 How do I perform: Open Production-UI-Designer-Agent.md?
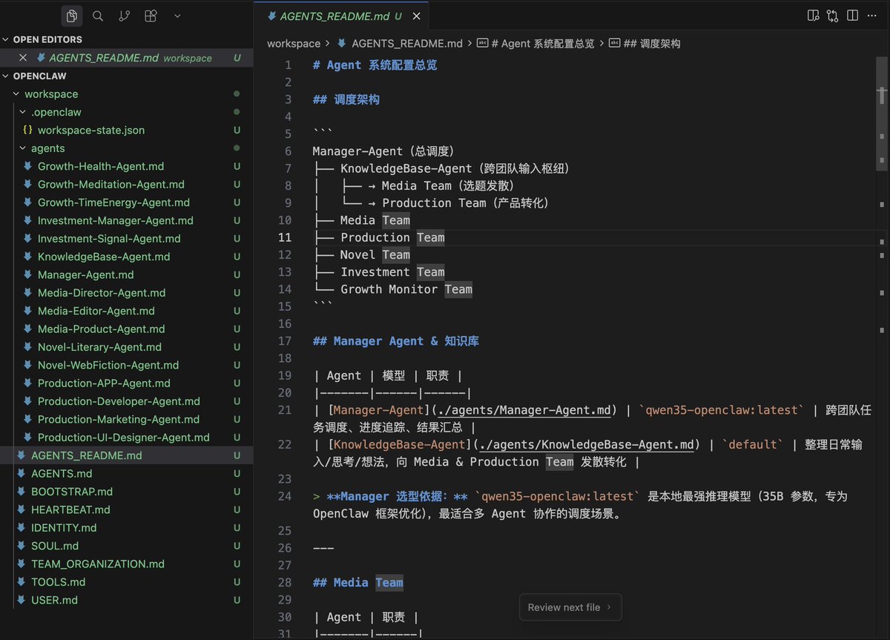pos(124,438)
